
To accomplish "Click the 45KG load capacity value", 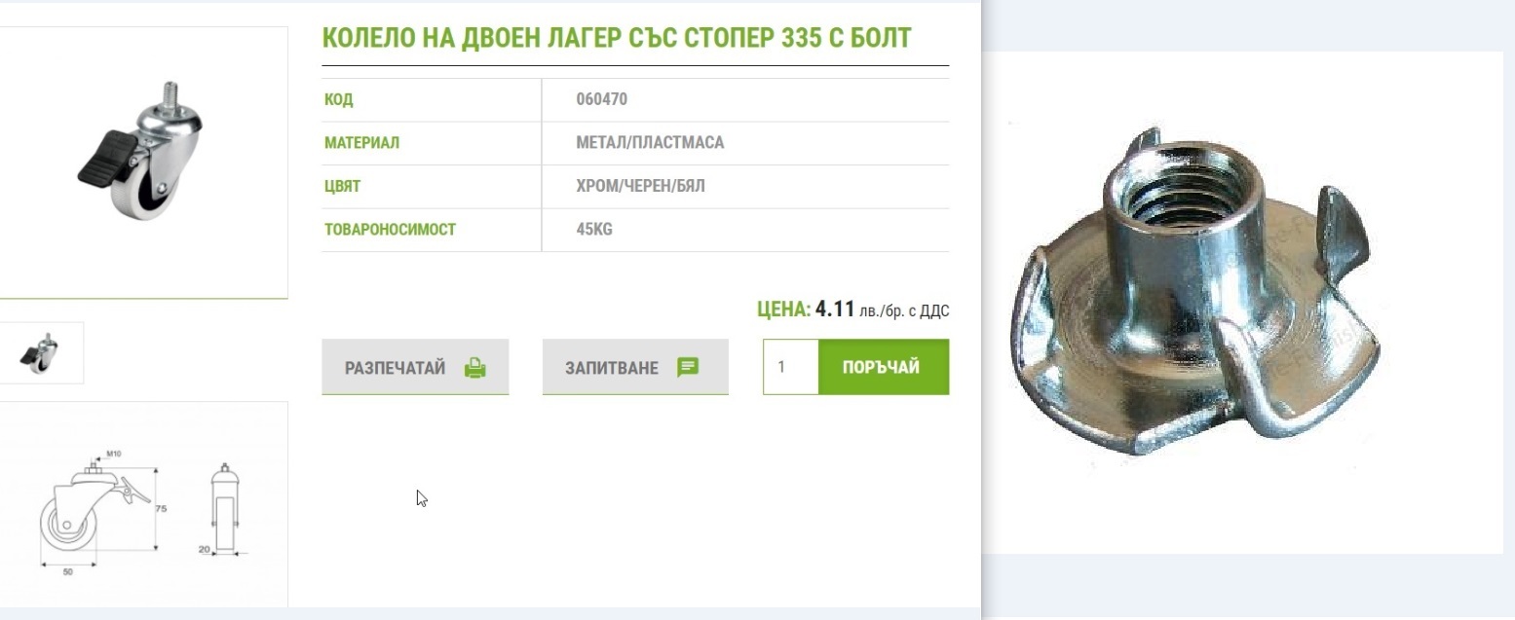I will pyautogui.click(x=593, y=230).
